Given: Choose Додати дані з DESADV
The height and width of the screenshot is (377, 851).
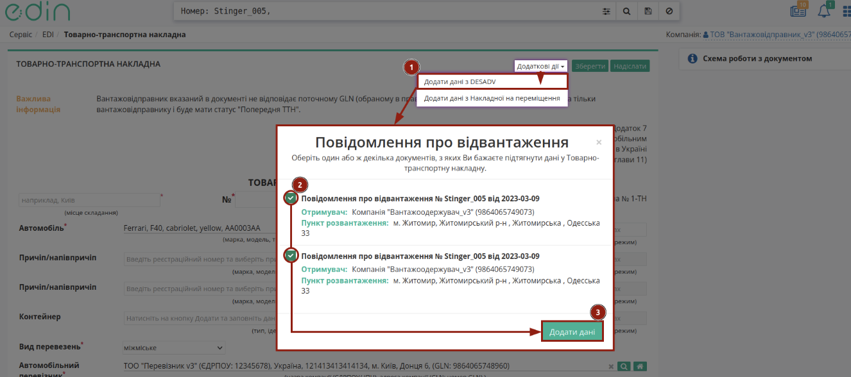Looking at the screenshot, I should tap(492, 82).
